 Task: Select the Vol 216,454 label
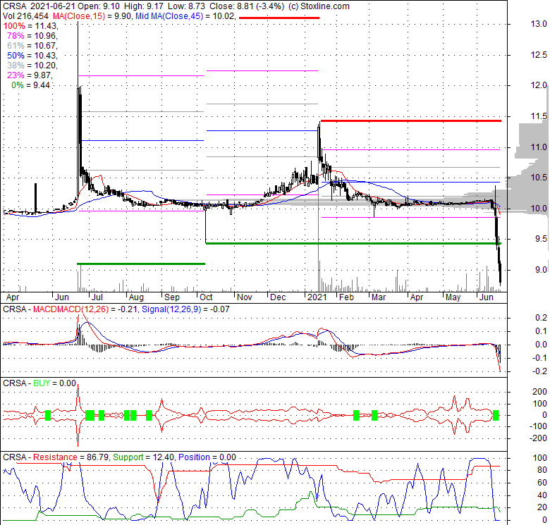tap(26, 16)
